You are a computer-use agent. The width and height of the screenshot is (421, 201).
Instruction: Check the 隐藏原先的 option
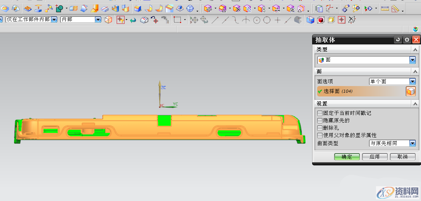point(320,121)
